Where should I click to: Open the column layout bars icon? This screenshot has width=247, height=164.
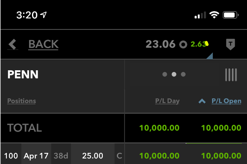click(231, 75)
